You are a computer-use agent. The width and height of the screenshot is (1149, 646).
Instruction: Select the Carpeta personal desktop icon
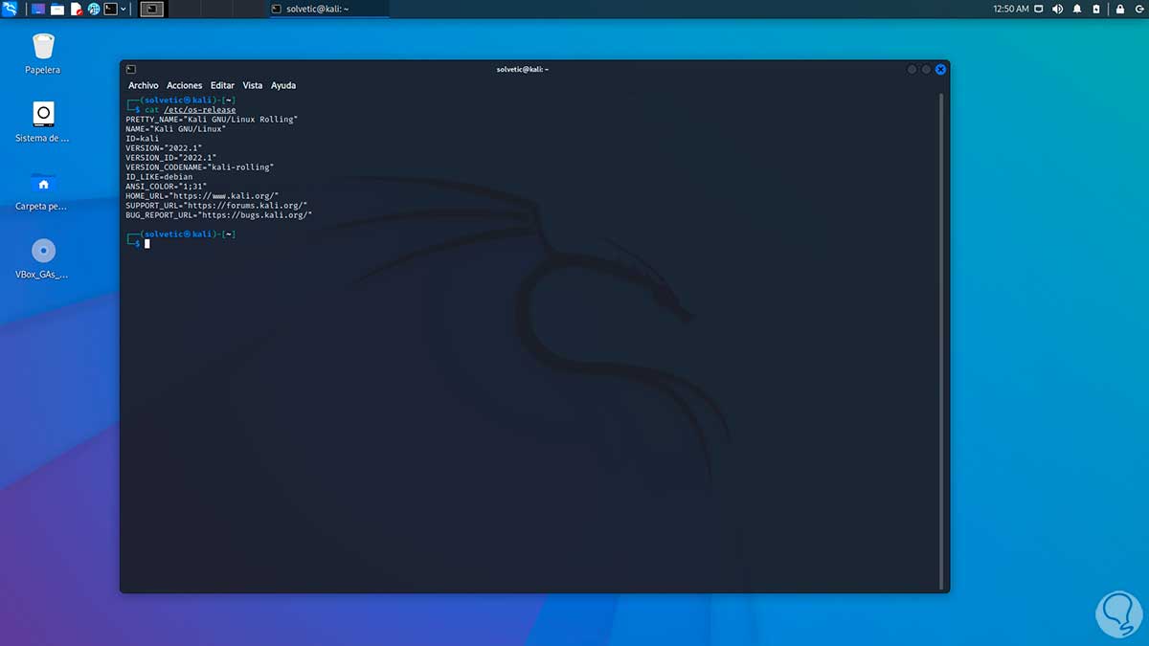coord(43,190)
